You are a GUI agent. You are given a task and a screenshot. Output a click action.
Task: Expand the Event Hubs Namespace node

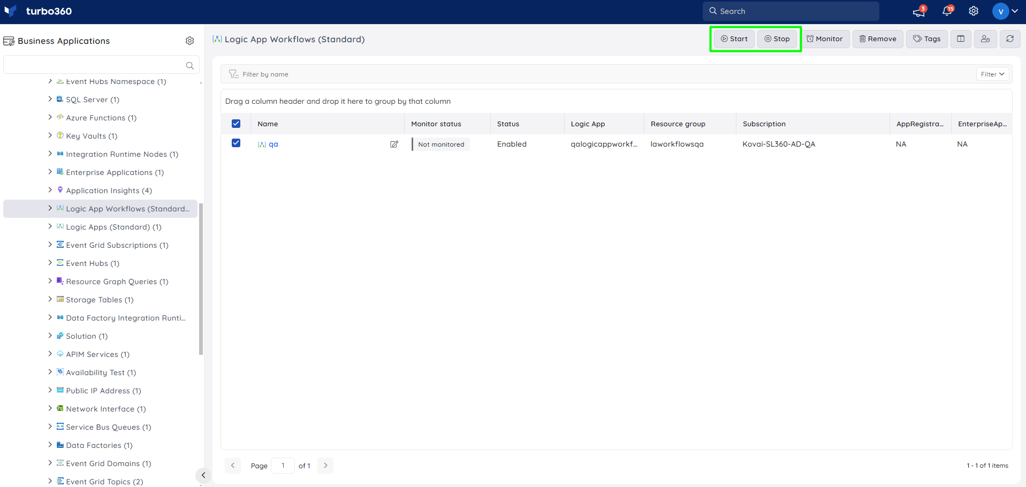click(50, 81)
